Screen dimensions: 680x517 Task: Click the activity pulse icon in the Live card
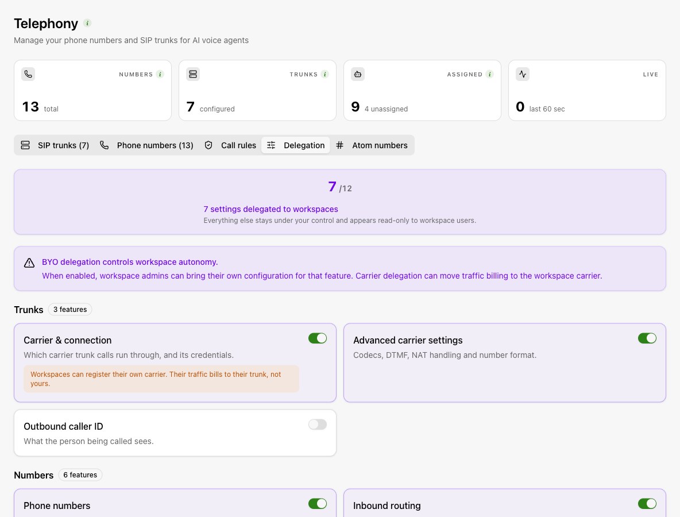click(523, 74)
